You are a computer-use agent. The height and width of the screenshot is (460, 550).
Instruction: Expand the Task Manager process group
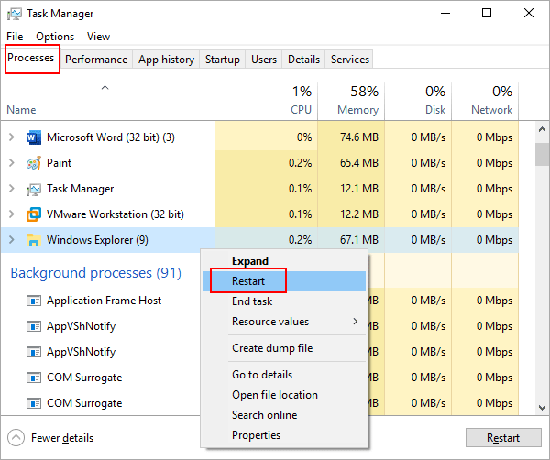pyautogui.click(x=12, y=188)
